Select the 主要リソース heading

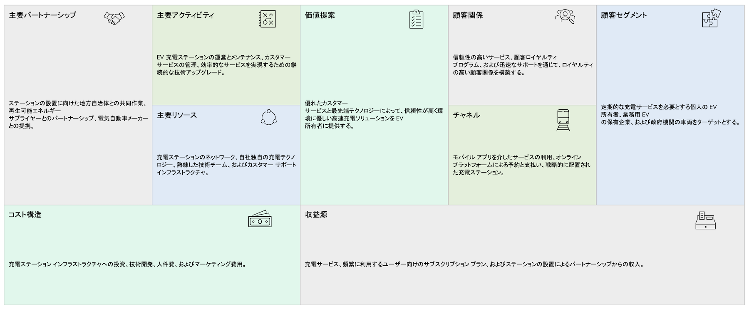pyautogui.click(x=177, y=115)
